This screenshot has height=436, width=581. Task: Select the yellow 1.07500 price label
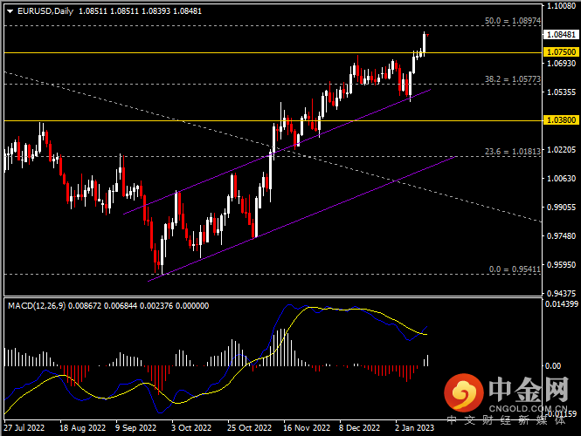(x=559, y=52)
